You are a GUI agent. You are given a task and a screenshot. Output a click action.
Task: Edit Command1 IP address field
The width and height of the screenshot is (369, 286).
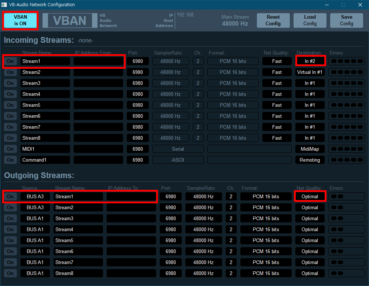[x=98, y=160]
